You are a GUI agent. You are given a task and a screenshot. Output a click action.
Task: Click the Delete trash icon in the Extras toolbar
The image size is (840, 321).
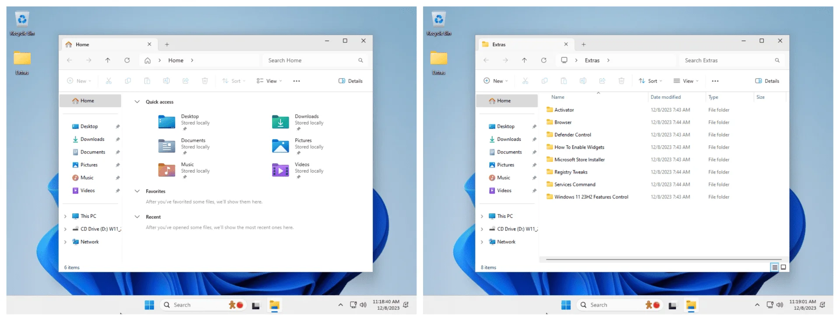click(x=621, y=81)
